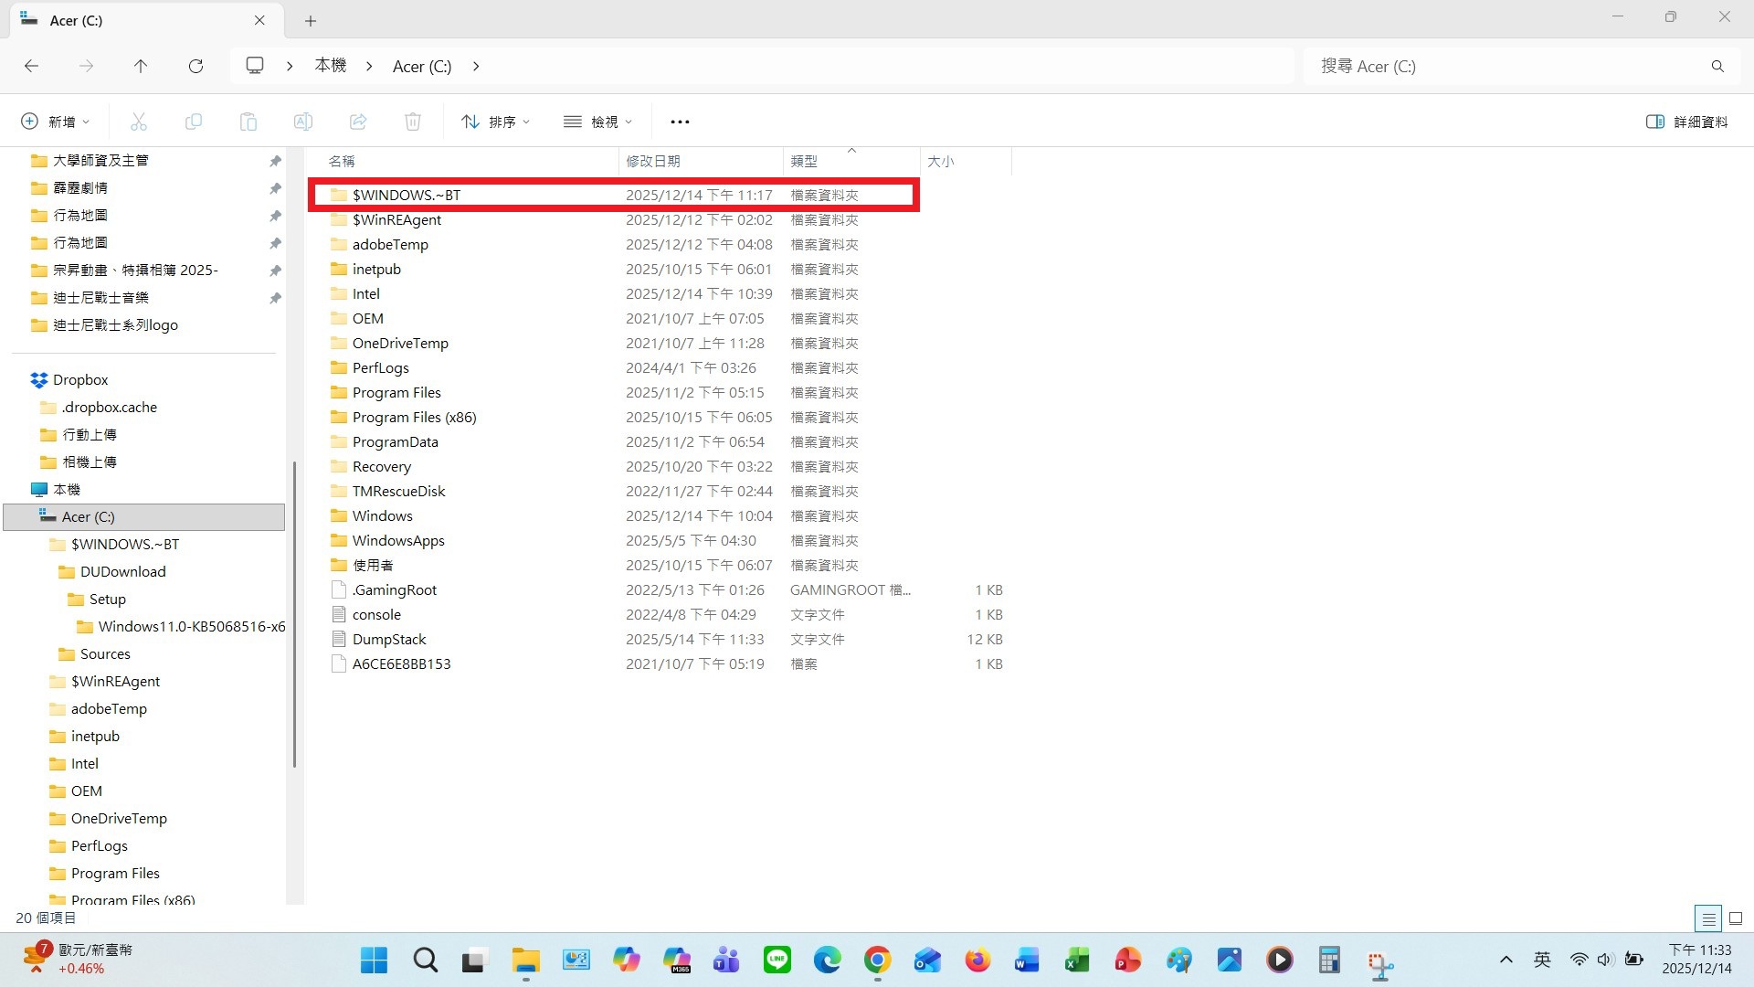Viewport: 1754px width, 987px height.
Task: Open LINE from the taskbar
Action: coord(776,960)
